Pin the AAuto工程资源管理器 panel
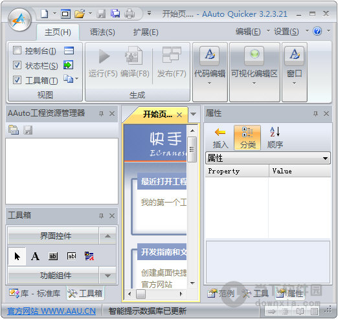Screen dimensions: 338x319 point(101,113)
